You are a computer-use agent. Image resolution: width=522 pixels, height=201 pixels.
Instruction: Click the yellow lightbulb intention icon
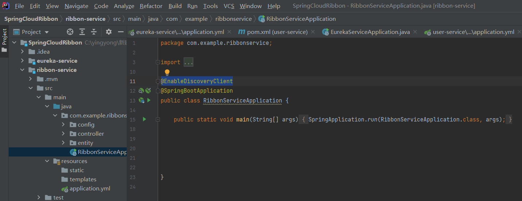coord(167,72)
